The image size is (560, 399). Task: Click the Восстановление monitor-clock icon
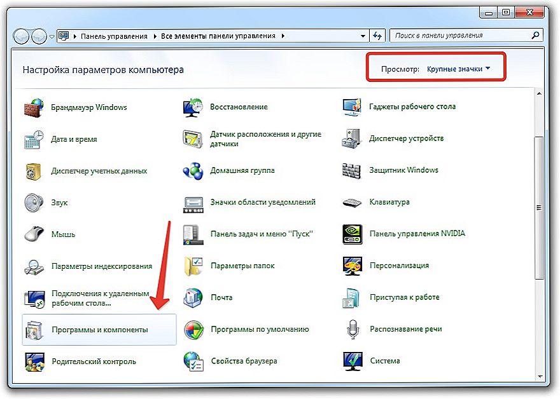193,107
